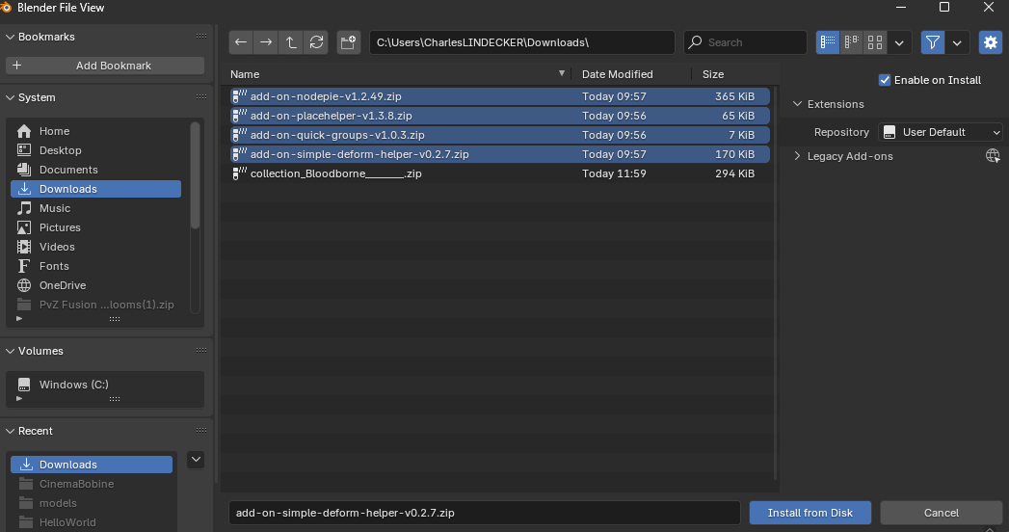The width and height of the screenshot is (1009, 532).
Task: Click the file name input field
Action: [485, 513]
